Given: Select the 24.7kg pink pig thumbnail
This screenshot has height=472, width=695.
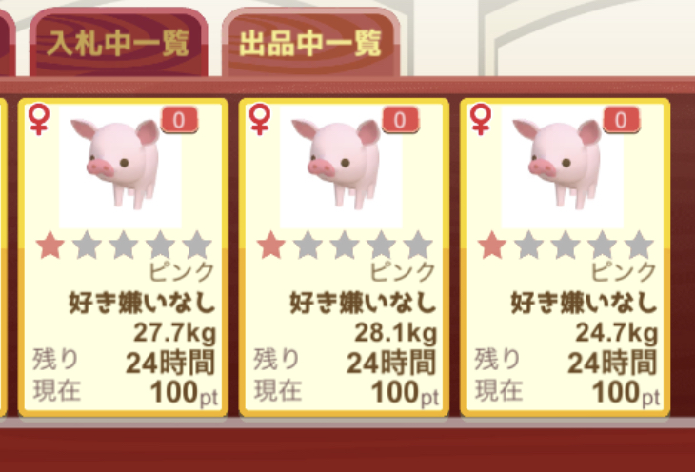Looking at the screenshot, I should pos(562,167).
